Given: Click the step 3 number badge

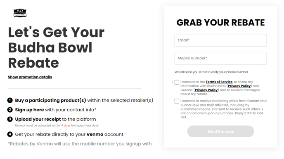Looking at the screenshot, I should click(10, 119).
